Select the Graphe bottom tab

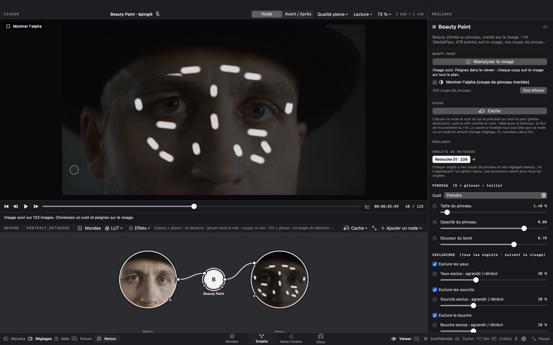pos(262,339)
